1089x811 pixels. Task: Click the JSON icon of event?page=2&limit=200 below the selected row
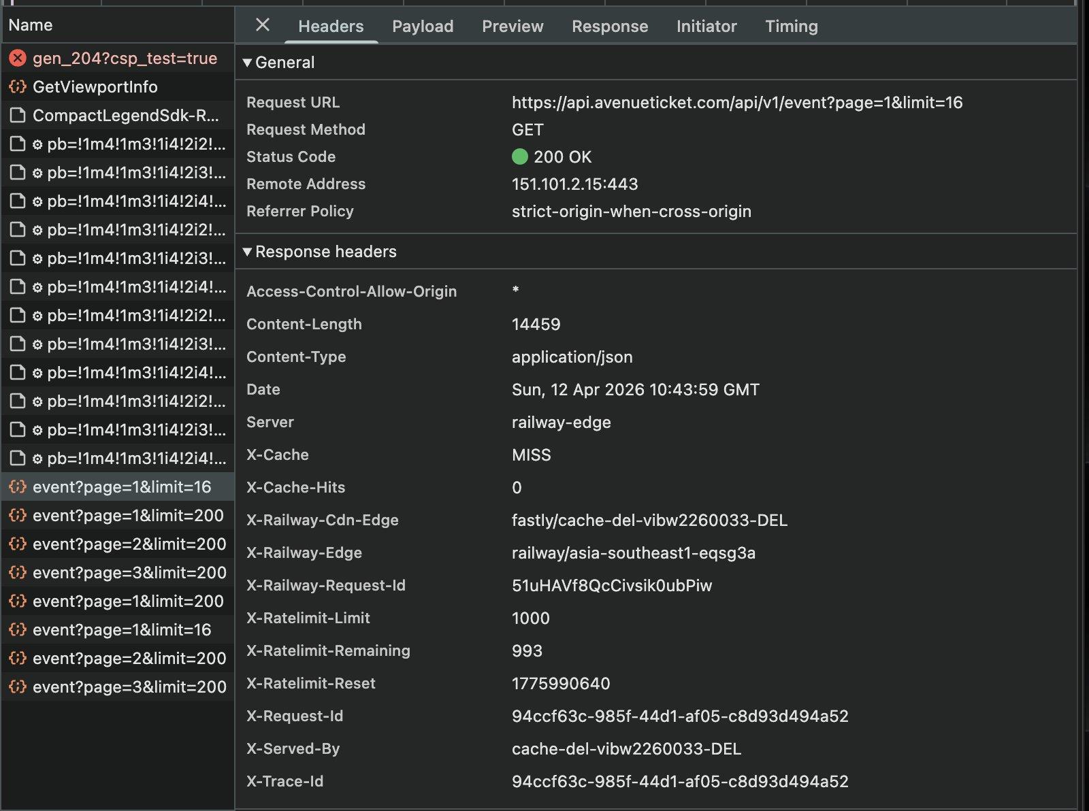pyautogui.click(x=18, y=544)
